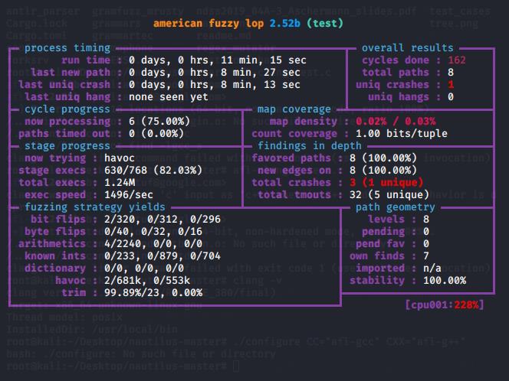Click new edges on value '8 (100.00%)'
Viewport: 509px width, 381px height.
coord(383,171)
